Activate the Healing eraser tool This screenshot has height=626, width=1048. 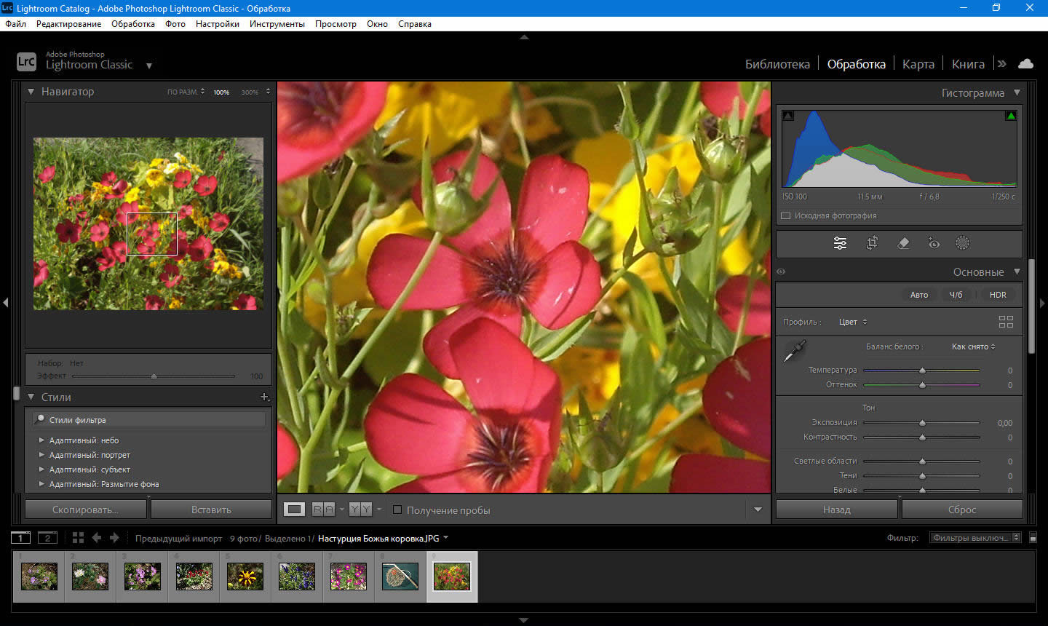tap(903, 244)
